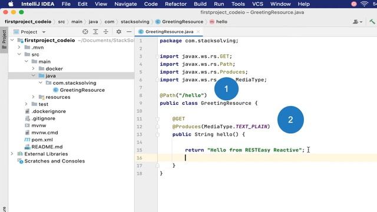Expand the test folder
377x212 pixels.
27,104
